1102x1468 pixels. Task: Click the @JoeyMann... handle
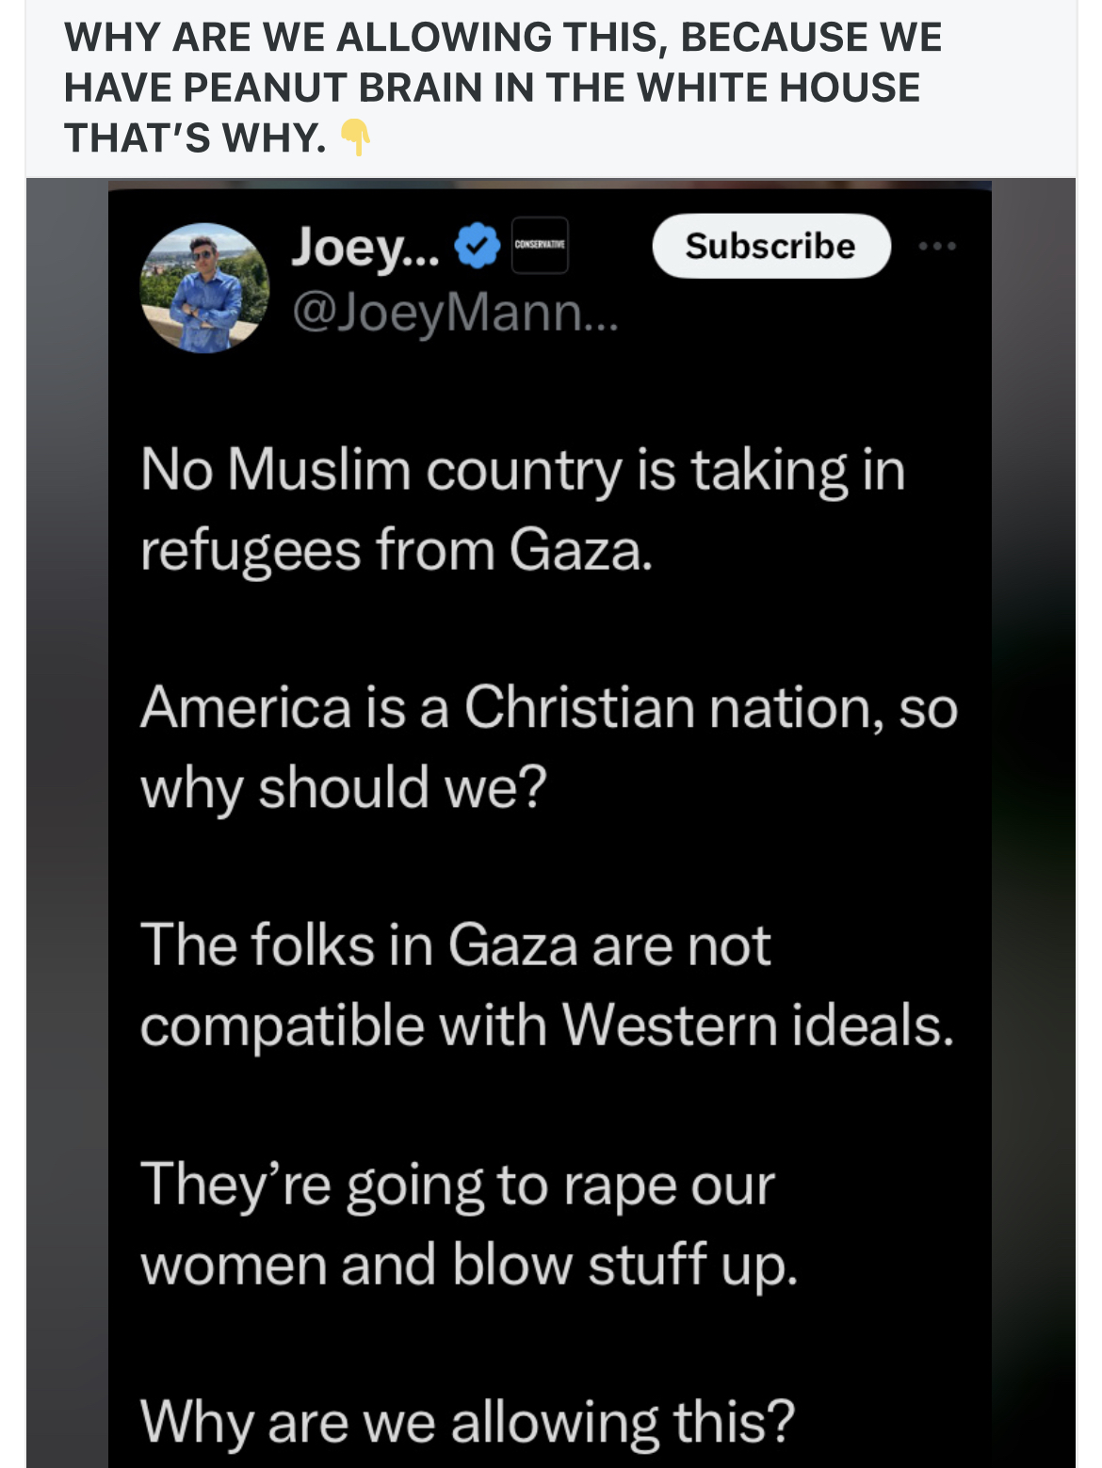455,312
